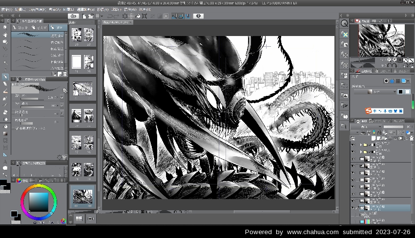This screenshot has width=415, height=238.
Task: Select the Hand move tool
Action: [5, 35]
